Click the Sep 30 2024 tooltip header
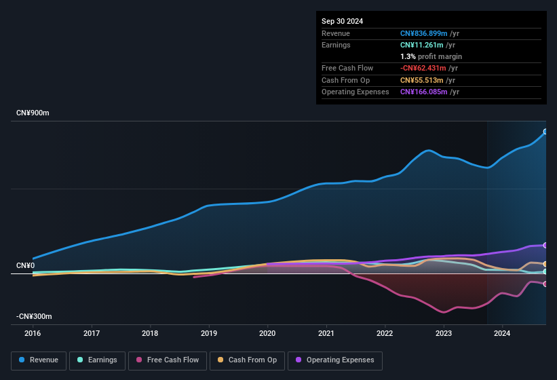Viewport: 557px width, 380px height. click(343, 21)
